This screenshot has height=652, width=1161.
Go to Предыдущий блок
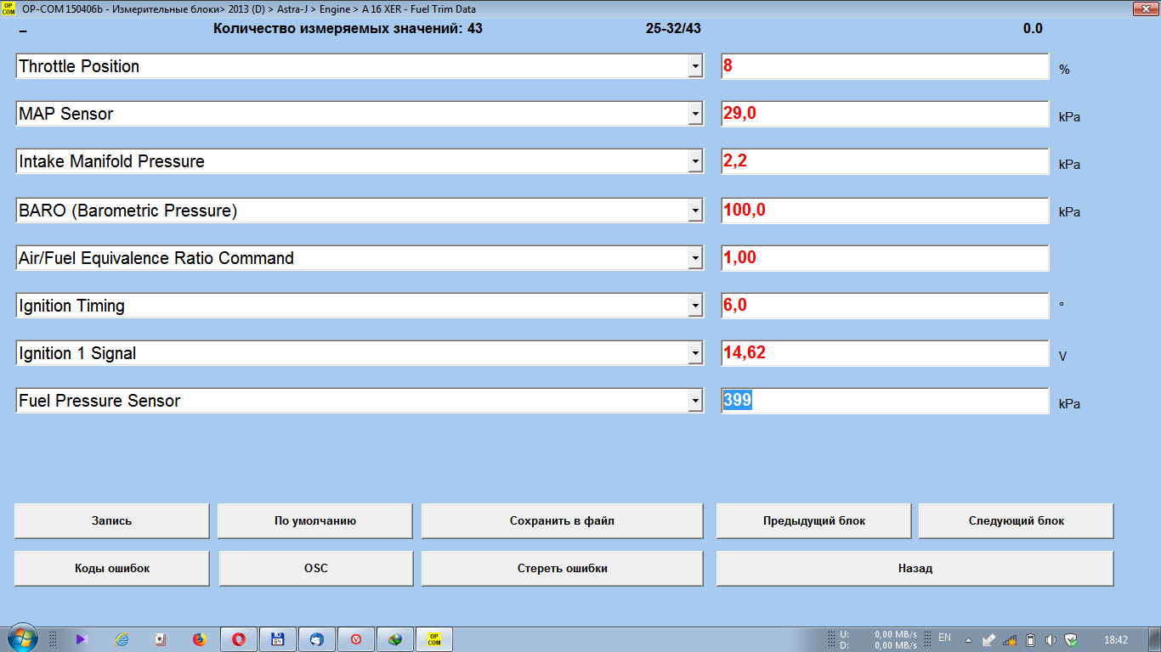[814, 520]
